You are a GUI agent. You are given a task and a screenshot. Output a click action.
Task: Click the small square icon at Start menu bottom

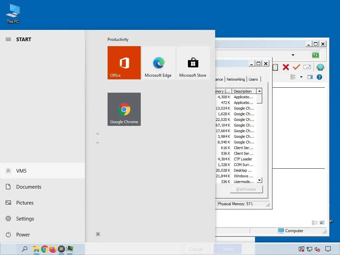click(98, 234)
